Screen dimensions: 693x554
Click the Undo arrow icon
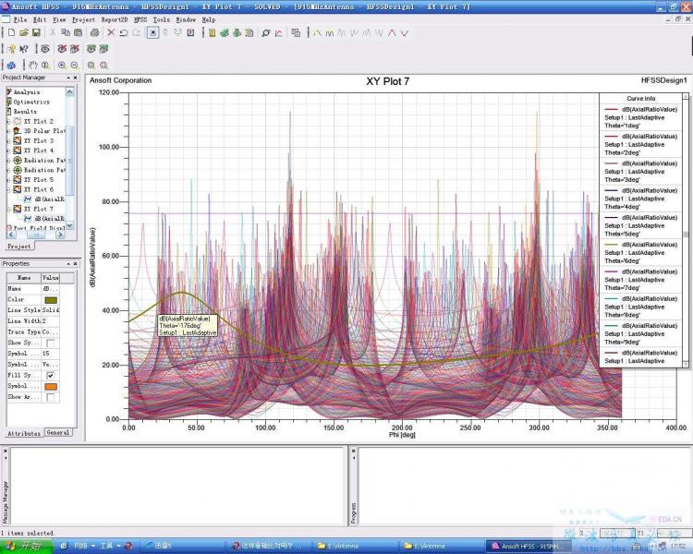pyautogui.click(x=125, y=33)
